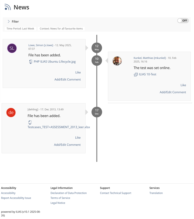Viewport: 194px width, 219px height.
Task: Add a comment on the ILIAS 10-Test post
Action: click(173, 92)
